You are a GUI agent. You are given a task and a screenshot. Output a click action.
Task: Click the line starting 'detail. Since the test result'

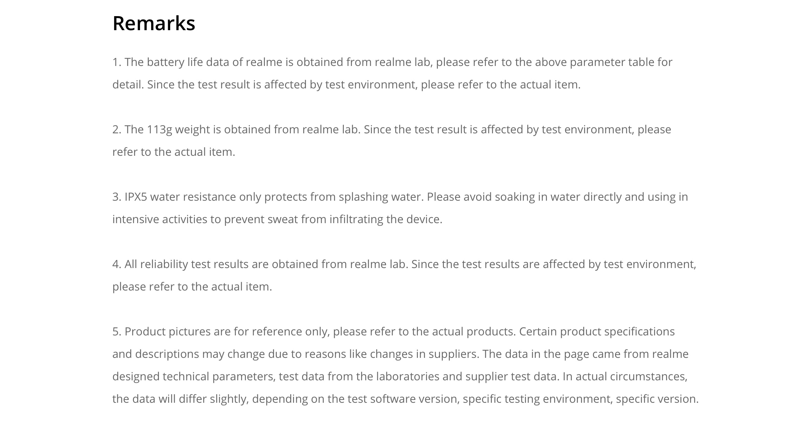[346, 85]
